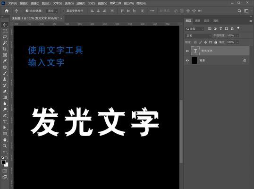
Task: Select the Zoom tool in the toolbox
Action: coord(5,146)
